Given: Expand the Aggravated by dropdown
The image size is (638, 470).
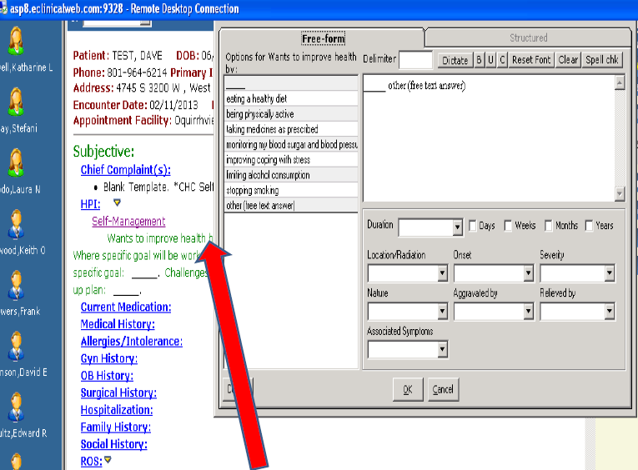Looking at the screenshot, I should tap(528, 312).
